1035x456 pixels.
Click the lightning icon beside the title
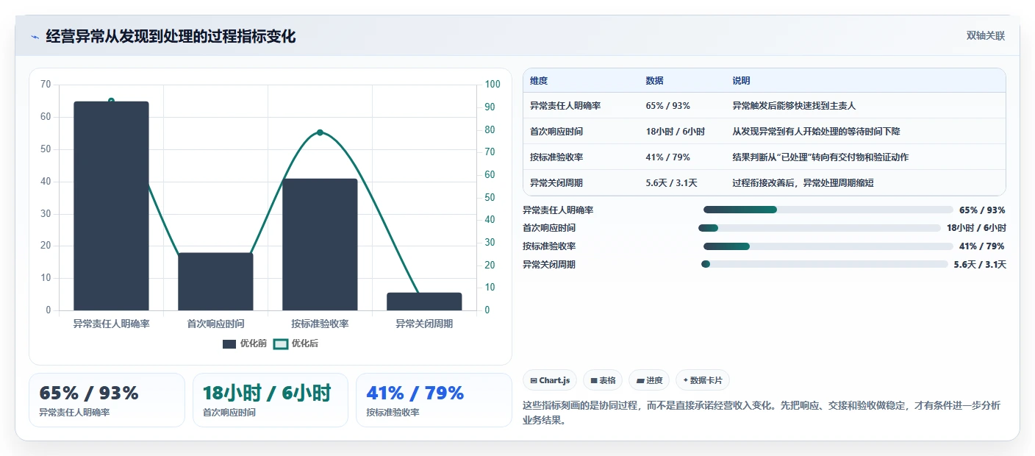point(35,37)
